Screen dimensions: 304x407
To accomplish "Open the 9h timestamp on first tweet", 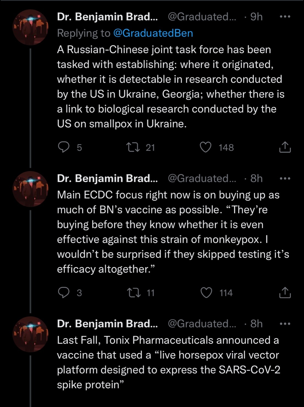I will click(256, 17).
